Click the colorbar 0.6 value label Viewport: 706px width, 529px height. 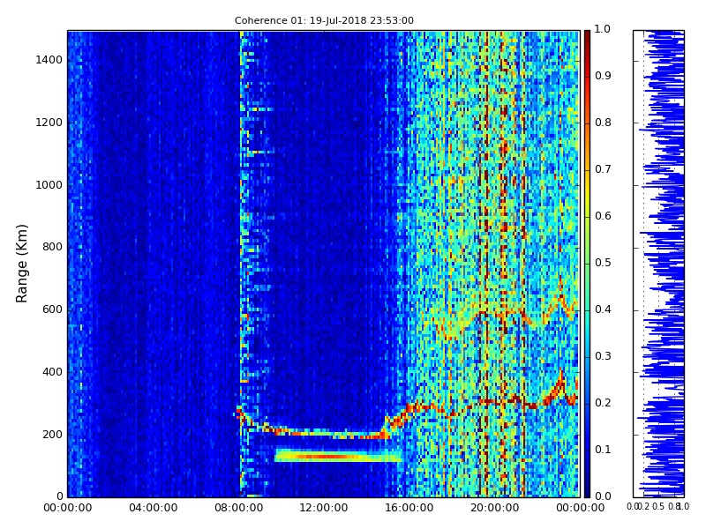pyautogui.click(x=603, y=216)
